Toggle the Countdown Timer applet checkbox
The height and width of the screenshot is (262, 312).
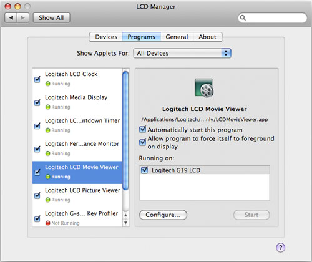click(x=37, y=125)
